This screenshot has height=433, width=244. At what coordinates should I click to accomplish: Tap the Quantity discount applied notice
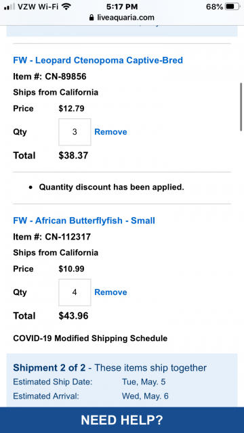(111, 187)
